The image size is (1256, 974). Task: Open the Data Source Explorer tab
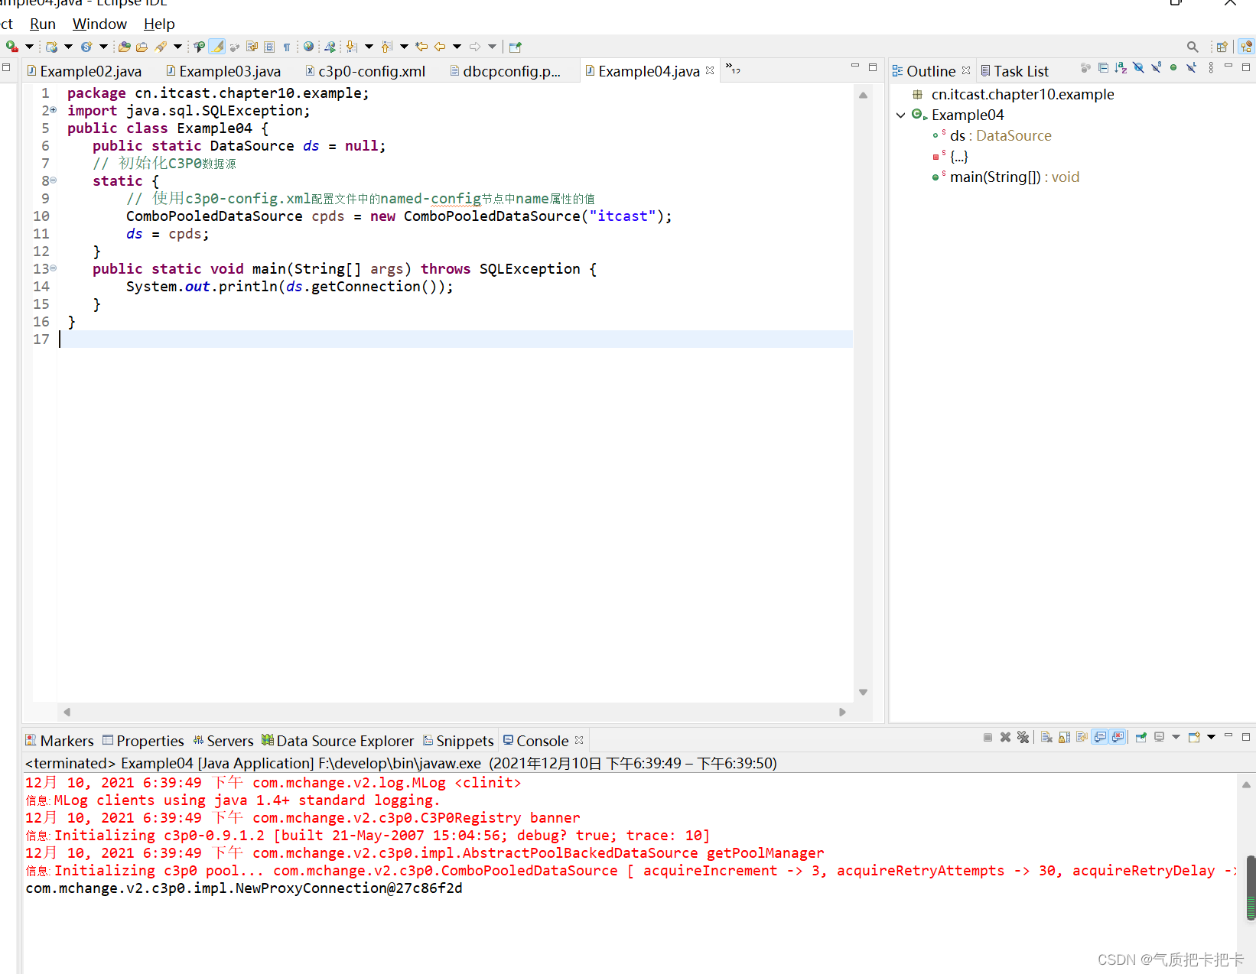coord(337,741)
